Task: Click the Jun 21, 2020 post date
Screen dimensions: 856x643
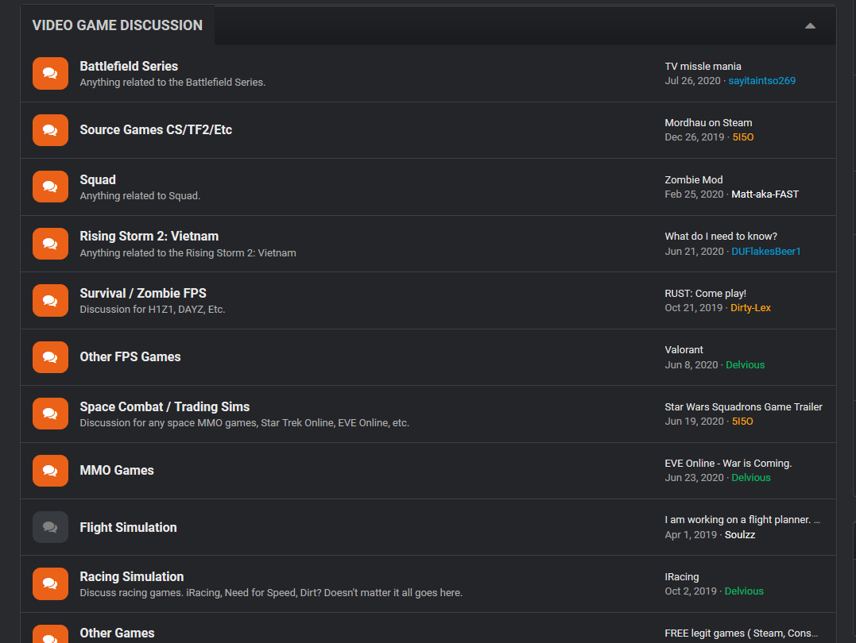Action: point(693,251)
